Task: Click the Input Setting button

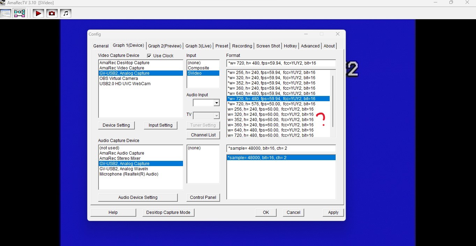Action: point(161,125)
